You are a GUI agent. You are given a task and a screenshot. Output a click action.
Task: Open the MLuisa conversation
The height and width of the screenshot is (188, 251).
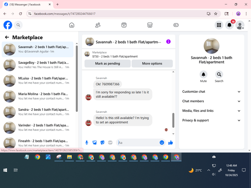coord(38,81)
